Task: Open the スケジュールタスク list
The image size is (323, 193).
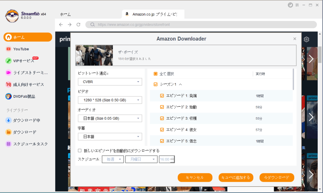Action: [x=30, y=144]
